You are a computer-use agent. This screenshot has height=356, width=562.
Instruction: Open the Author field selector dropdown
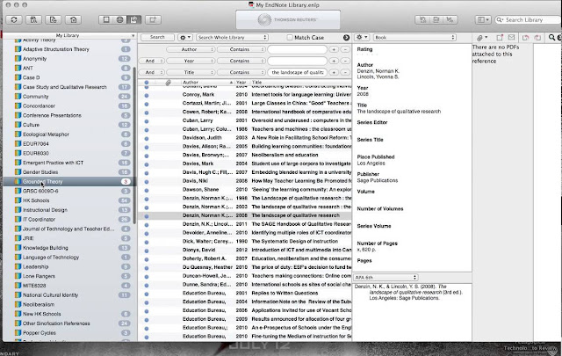pyautogui.click(x=191, y=49)
